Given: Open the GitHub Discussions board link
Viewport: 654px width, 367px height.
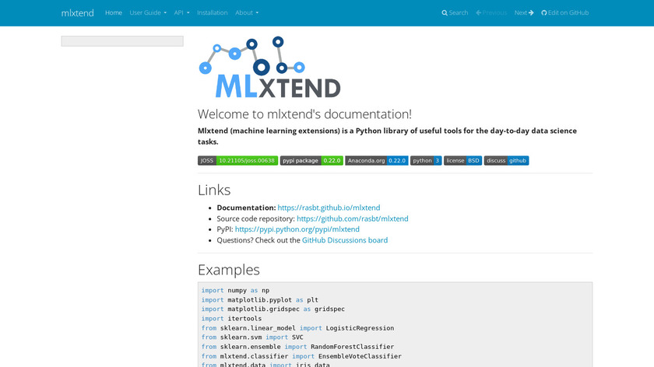Looking at the screenshot, I should tap(345, 240).
